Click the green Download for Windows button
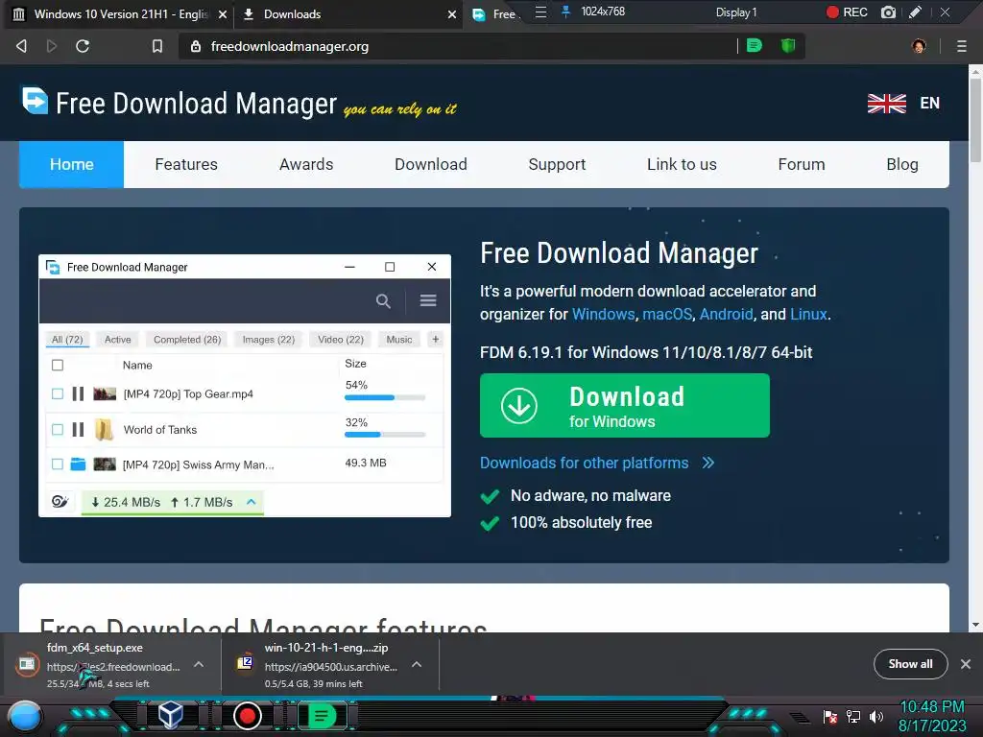Screen dimensions: 983x737 point(624,406)
